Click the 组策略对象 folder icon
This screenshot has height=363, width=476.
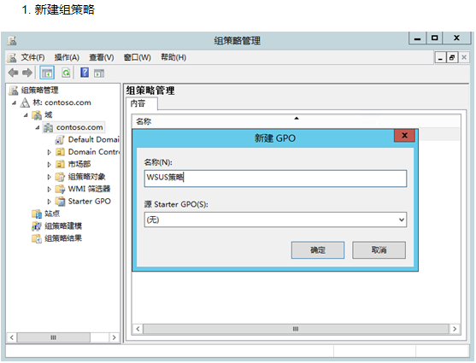tap(60, 177)
